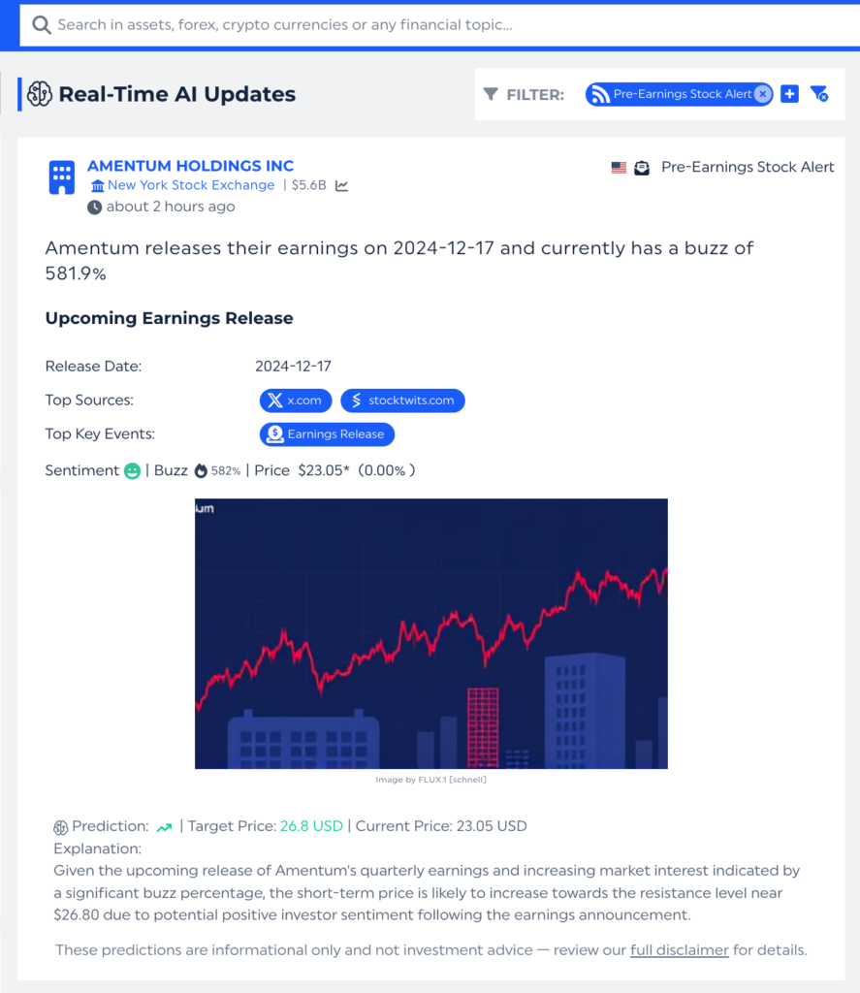Open the New York Stock Exchange link

(x=191, y=185)
